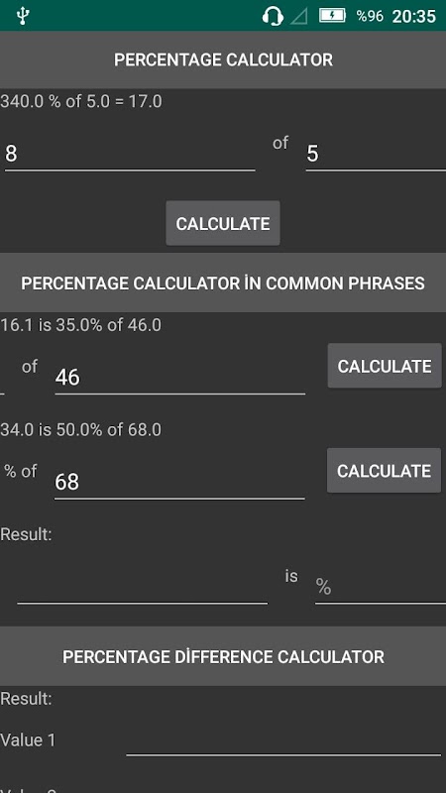Select the empty % field right of 'is'
The width and height of the screenshot is (446, 793).
click(x=381, y=587)
